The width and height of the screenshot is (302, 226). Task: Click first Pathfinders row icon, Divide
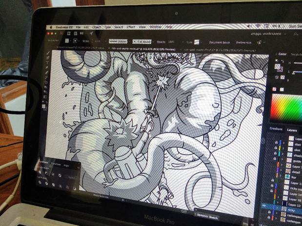click(x=40, y=182)
